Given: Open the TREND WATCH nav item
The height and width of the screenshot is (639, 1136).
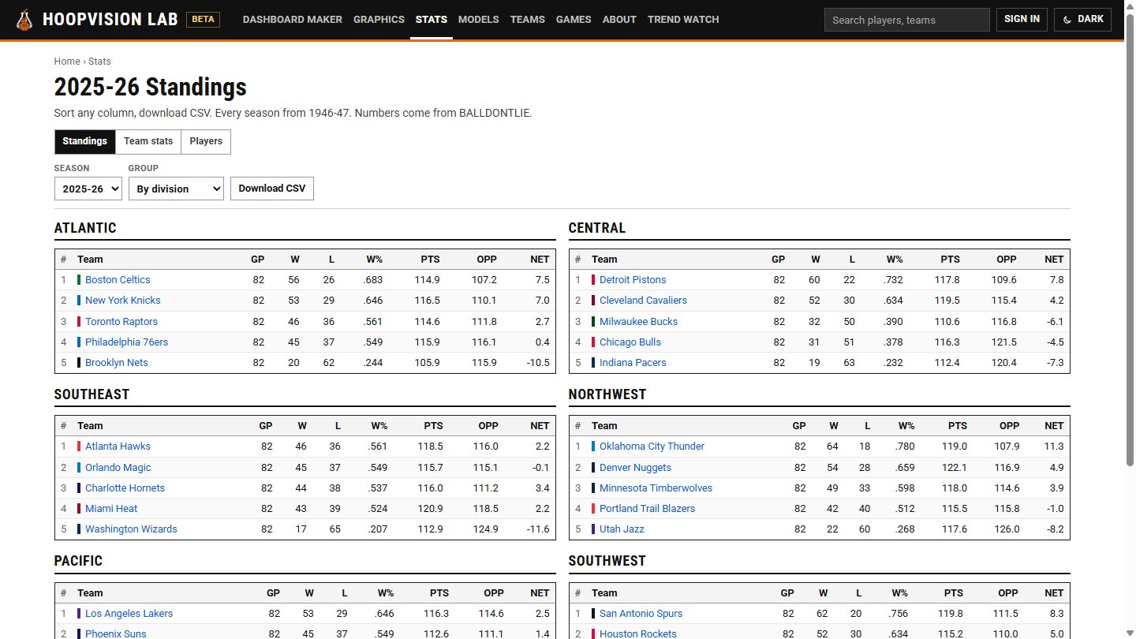Looking at the screenshot, I should click(x=683, y=20).
